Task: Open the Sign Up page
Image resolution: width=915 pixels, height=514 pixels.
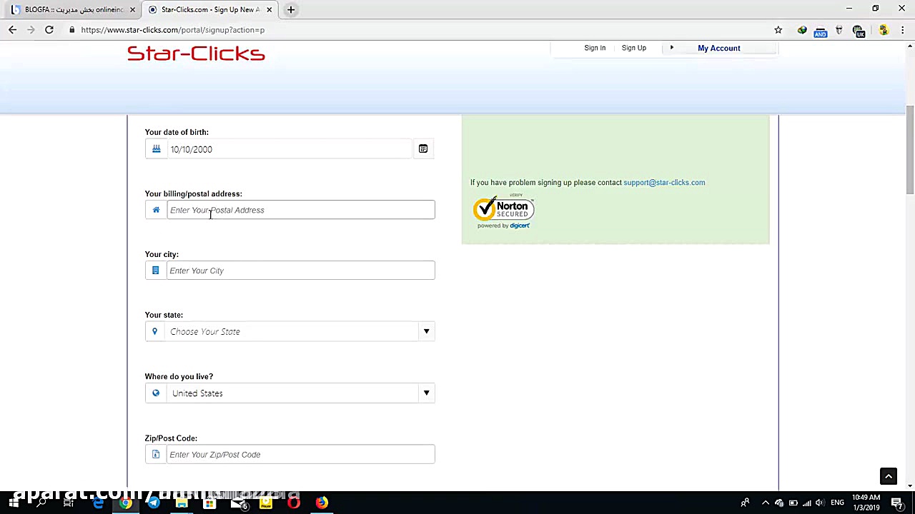Action: tap(634, 48)
